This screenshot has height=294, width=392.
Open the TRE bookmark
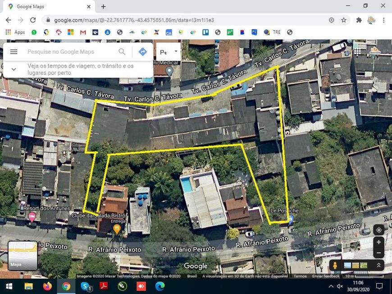(x=272, y=32)
